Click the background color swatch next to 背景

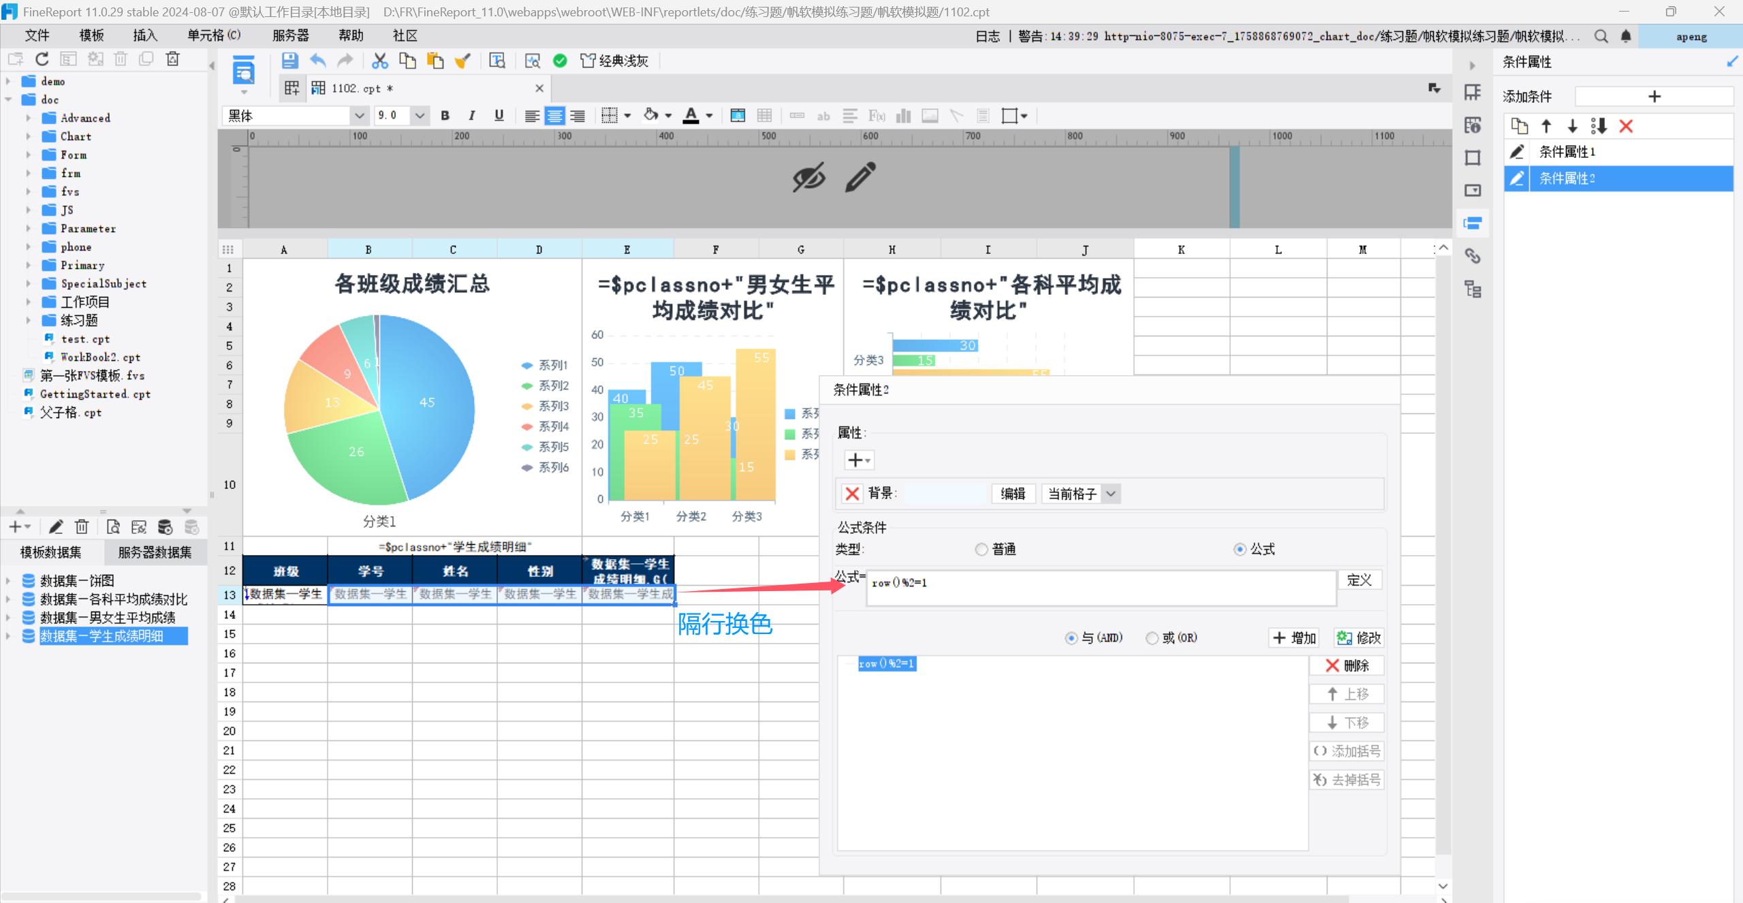click(945, 494)
